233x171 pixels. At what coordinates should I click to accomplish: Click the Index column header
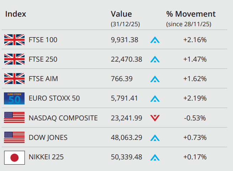tap(16, 14)
